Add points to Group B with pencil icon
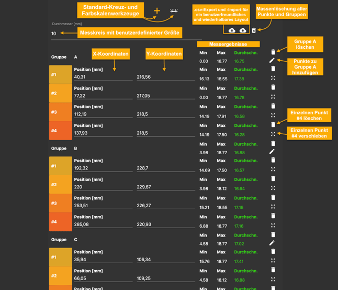The image size is (338, 290). point(272,152)
